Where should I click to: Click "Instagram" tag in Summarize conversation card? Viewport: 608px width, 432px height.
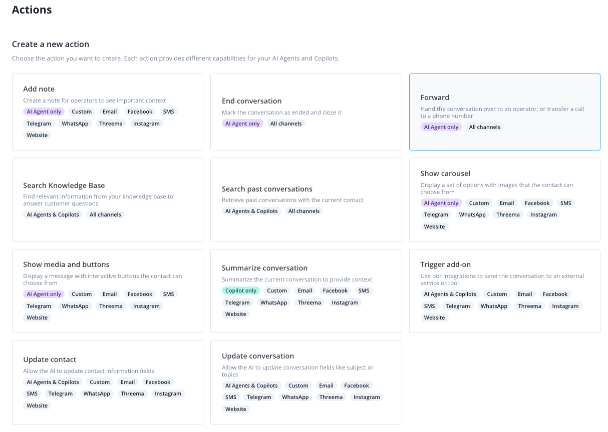[x=345, y=302]
